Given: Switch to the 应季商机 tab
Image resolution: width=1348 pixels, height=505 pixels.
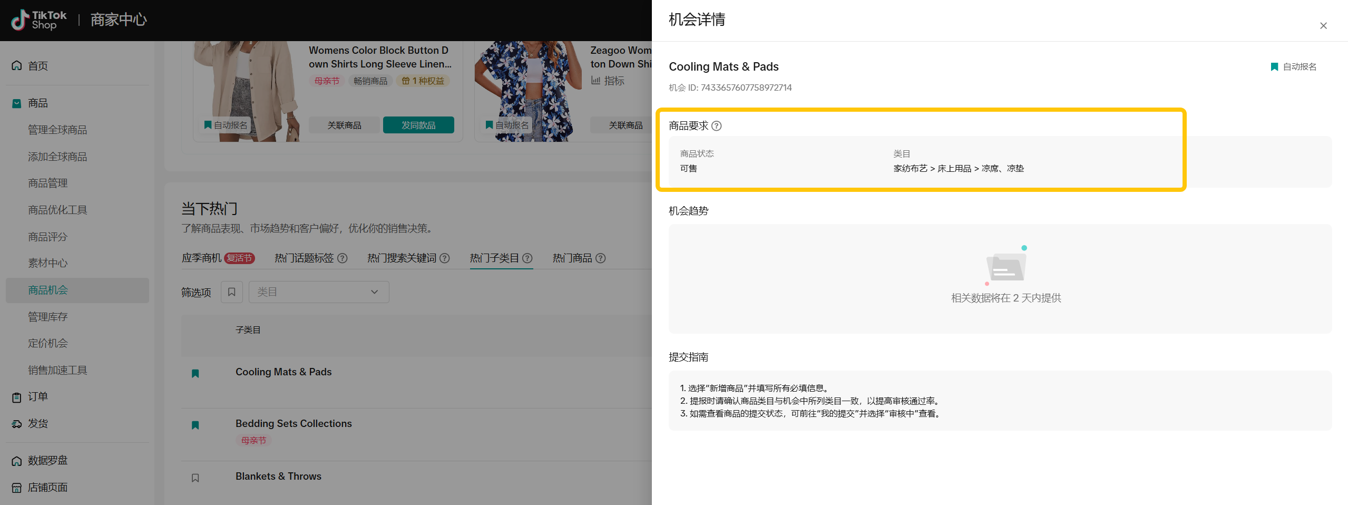Looking at the screenshot, I should click(x=202, y=258).
